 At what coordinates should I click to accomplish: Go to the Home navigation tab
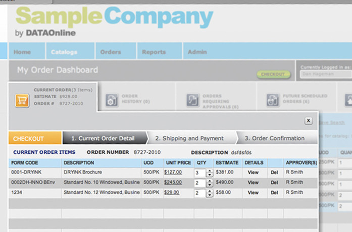[22, 52]
